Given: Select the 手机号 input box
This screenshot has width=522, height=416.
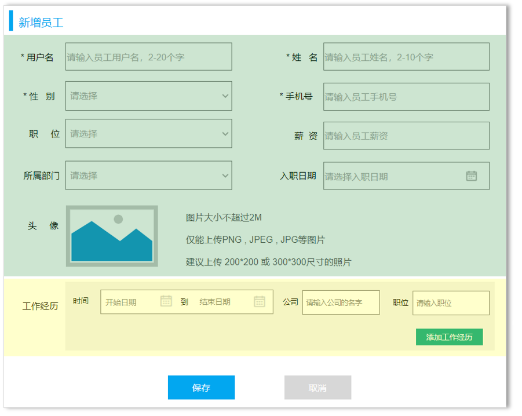Looking at the screenshot, I should [x=406, y=97].
